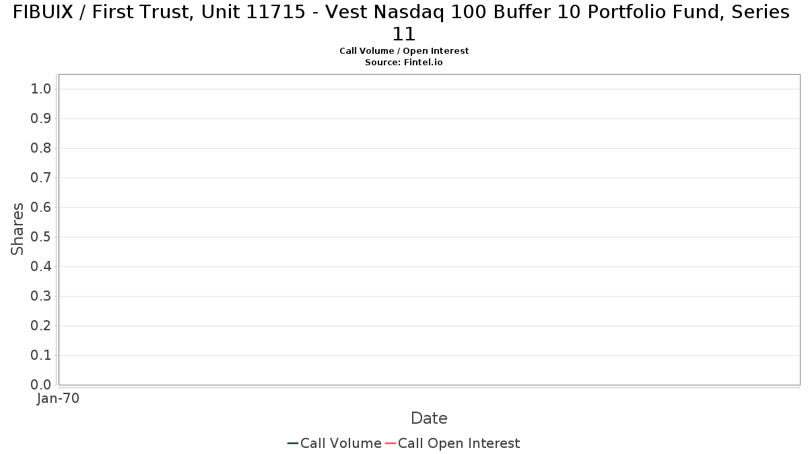The width and height of the screenshot is (808, 454).
Task: Click the red Call Open Interest legend swatch
Action: pyautogui.click(x=390, y=443)
